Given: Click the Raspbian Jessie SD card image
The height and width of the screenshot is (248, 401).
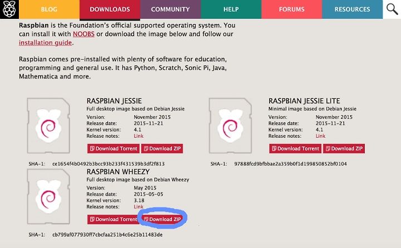Looking at the screenshot, I should click(48, 126).
